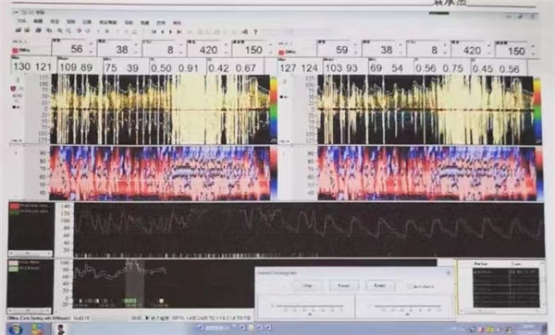The image size is (555, 335).
Task: Decrease the left power value 420 stepper
Action: (226, 53)
